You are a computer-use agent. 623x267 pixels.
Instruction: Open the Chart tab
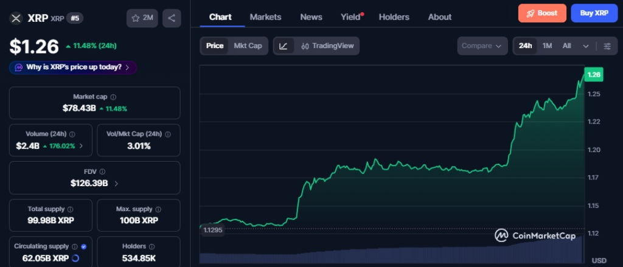(220, 17)
